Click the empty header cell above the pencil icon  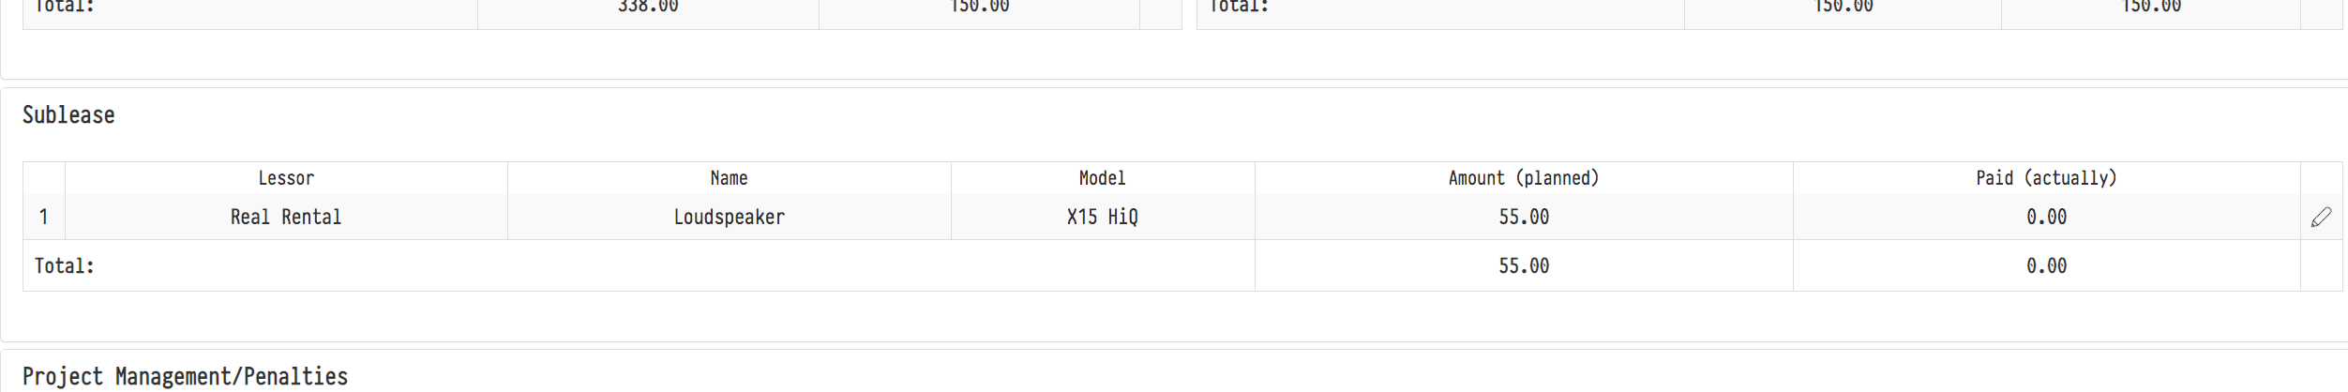click(2321, 178)
